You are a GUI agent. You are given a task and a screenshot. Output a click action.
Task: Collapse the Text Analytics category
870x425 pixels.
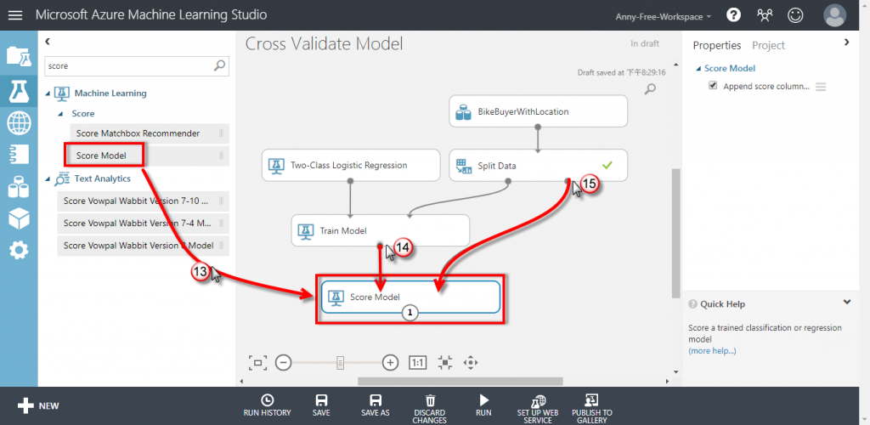(x=48, y=178)
